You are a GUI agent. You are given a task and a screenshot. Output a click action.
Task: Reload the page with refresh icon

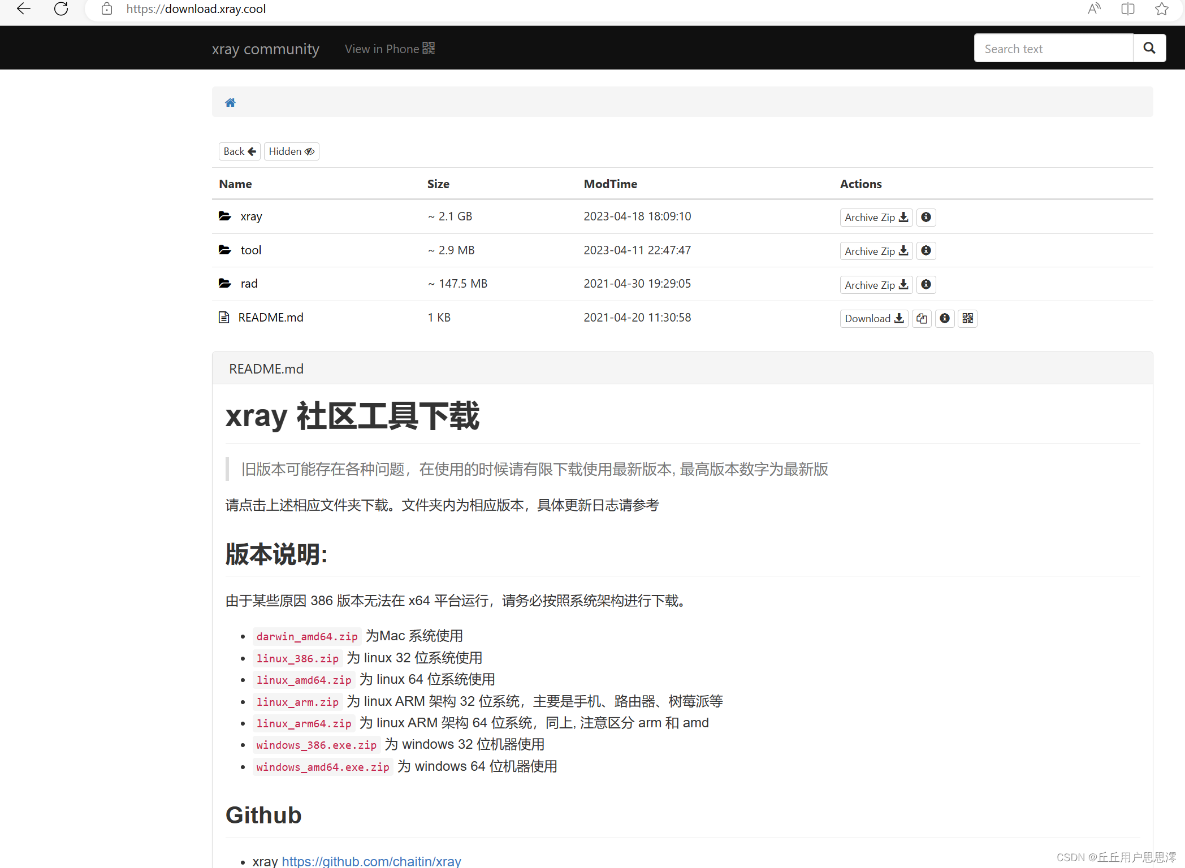61,8
